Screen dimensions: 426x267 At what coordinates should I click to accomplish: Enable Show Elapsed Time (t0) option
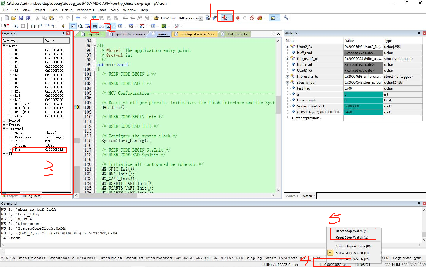pyautogui.click(x=353, y=246)
